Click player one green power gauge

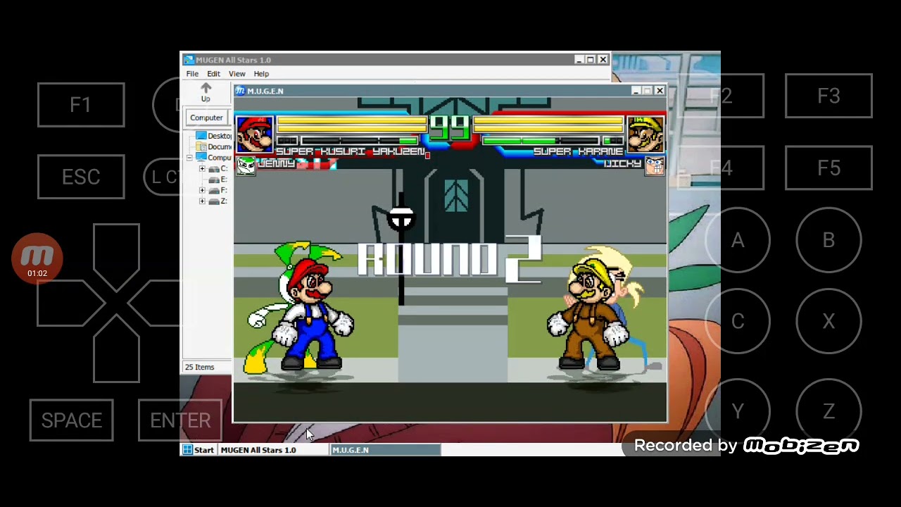click(x=359, y=141)
